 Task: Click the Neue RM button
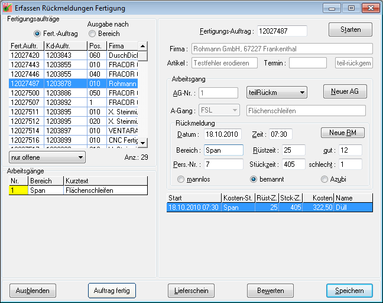click(342, 133)
